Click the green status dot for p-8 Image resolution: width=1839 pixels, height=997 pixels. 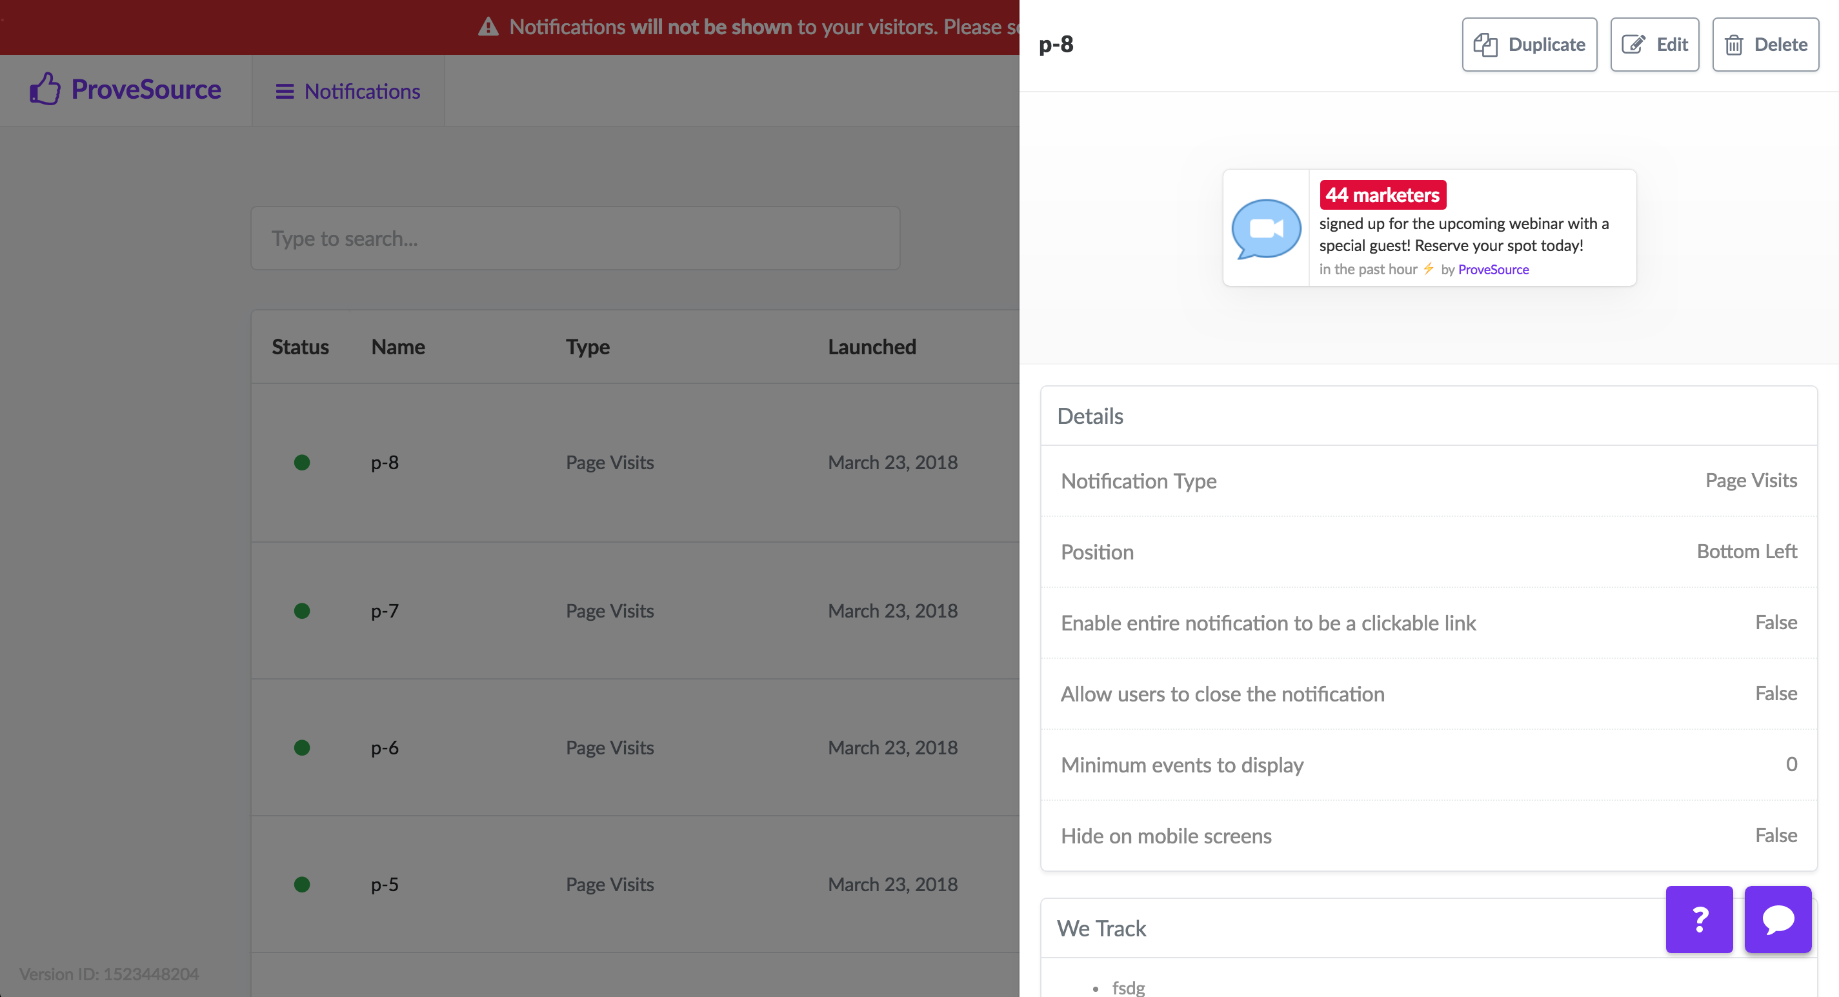[x=302, y=463]
